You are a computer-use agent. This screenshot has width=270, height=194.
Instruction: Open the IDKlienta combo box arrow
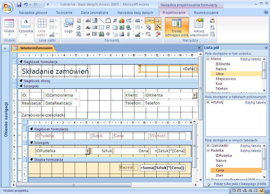coord(195,95)
